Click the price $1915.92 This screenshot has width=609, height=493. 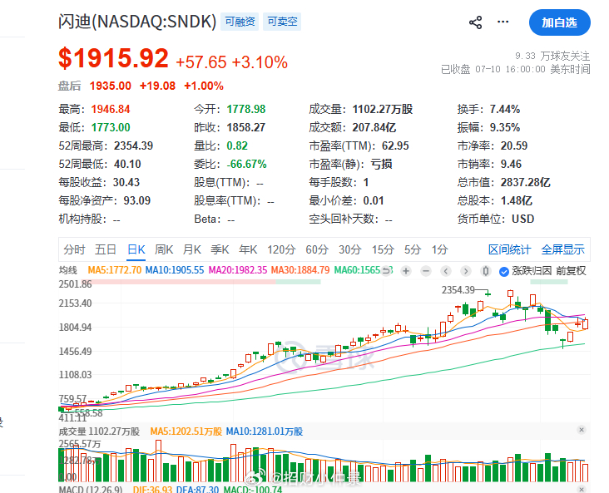click(x=113, y=58)
